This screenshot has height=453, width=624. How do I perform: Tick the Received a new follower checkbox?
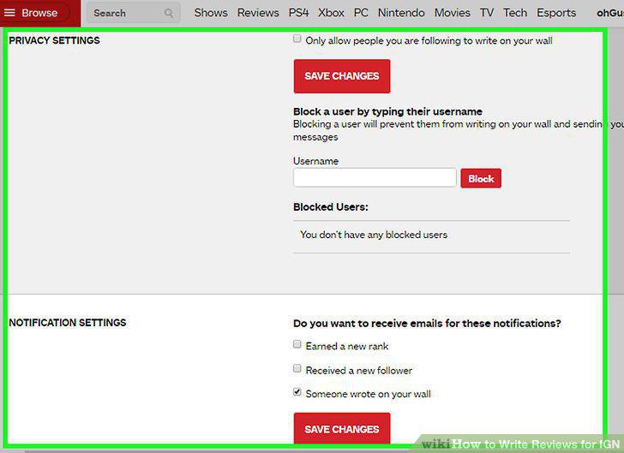pos(297,368)
